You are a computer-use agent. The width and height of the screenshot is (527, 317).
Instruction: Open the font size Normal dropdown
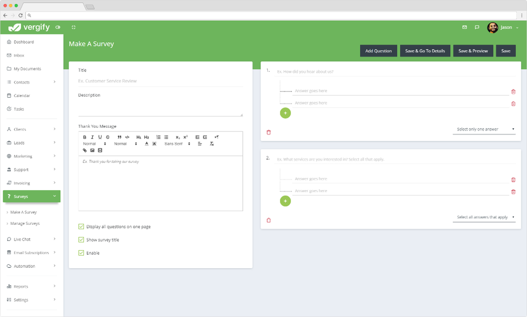click(x=94, y=144)
